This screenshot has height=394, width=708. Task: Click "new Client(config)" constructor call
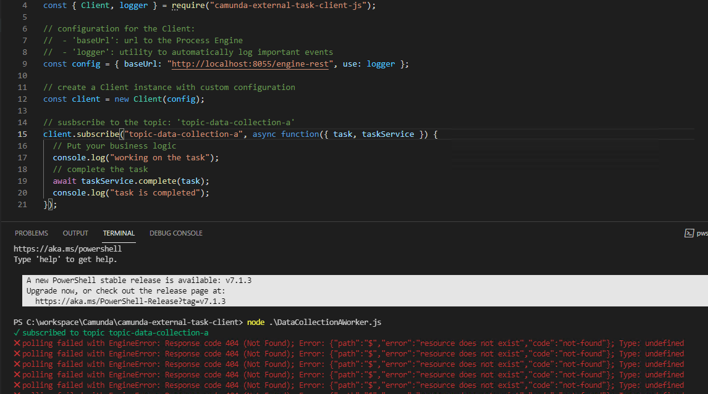coord(157,99)
